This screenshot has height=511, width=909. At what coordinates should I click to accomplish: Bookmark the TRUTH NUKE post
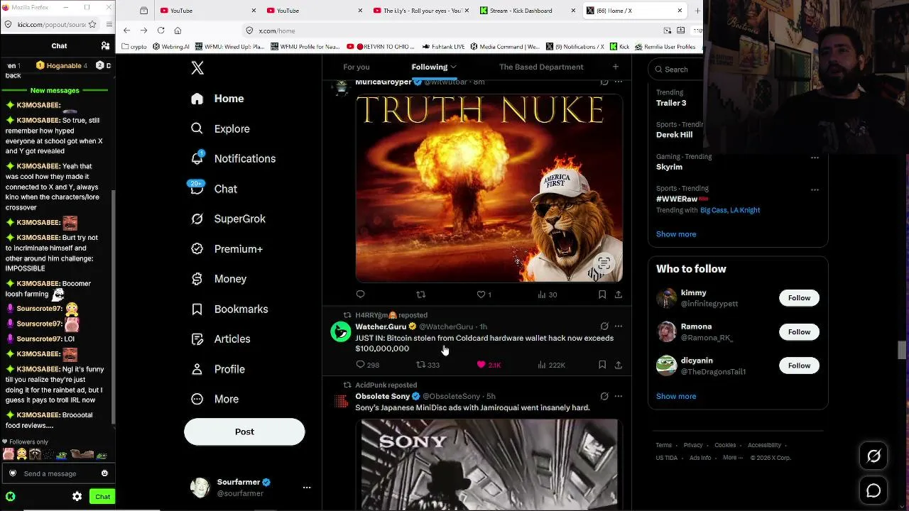point(602,294)
